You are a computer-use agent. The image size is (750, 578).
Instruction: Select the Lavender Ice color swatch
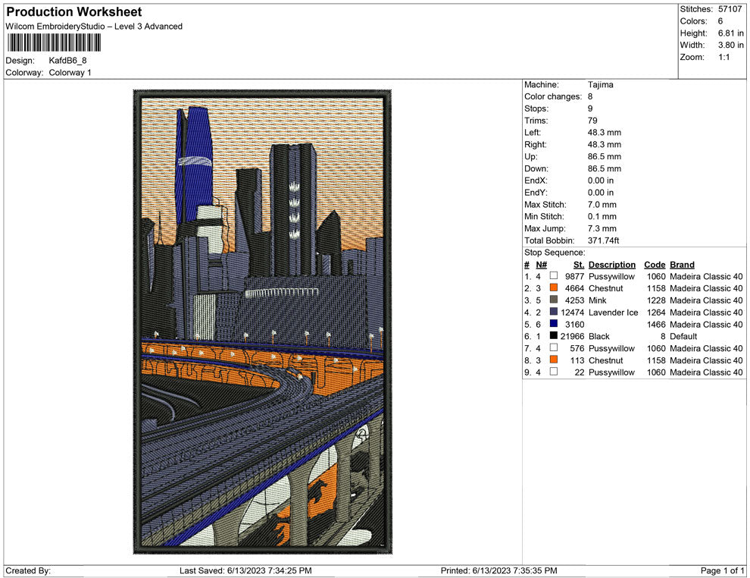[554, 312]
